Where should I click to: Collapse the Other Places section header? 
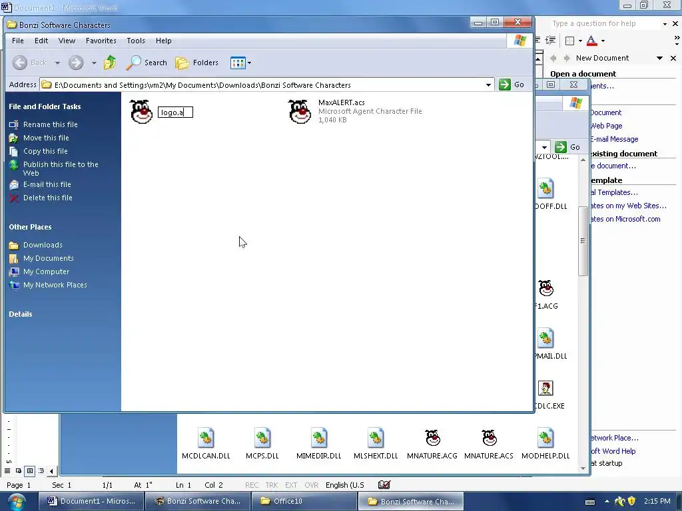pos(30,227)
